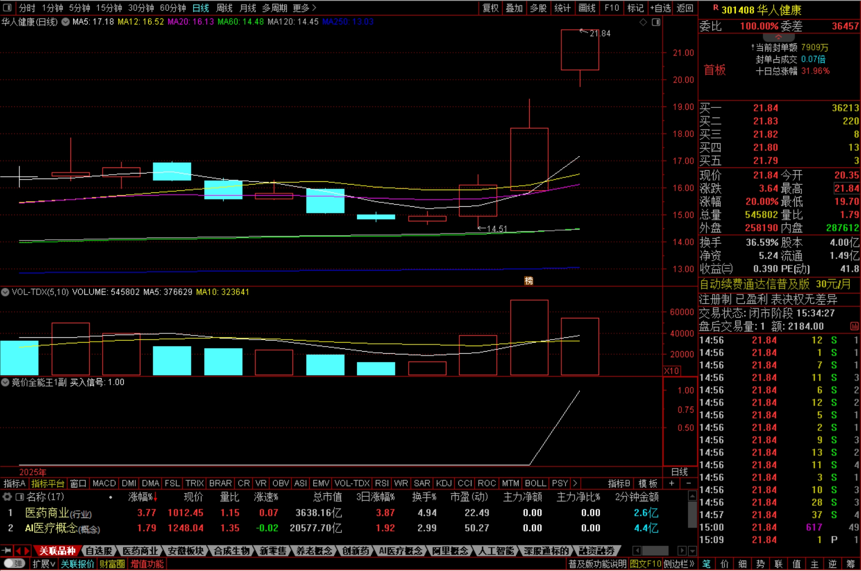Click the red left arrow in bottom tabs

tap(18, 550)
